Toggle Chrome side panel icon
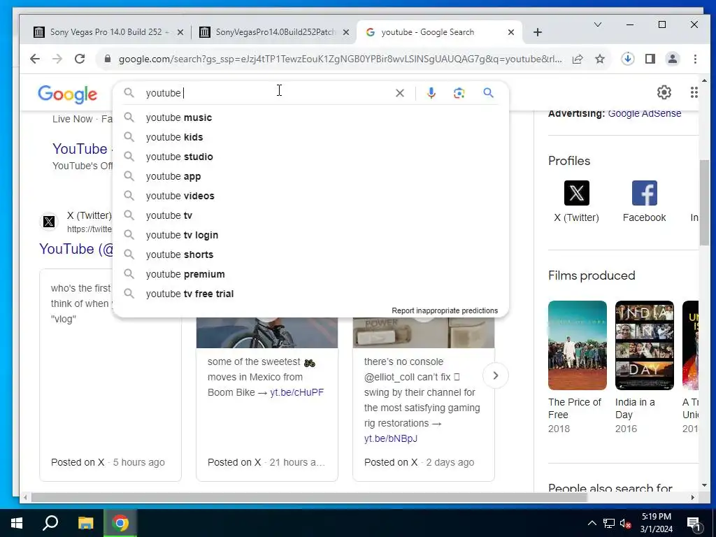 point(650,59)
